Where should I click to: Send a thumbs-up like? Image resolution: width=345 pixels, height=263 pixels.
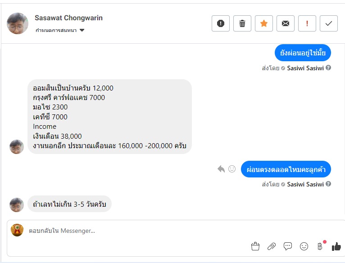[336, 246]
